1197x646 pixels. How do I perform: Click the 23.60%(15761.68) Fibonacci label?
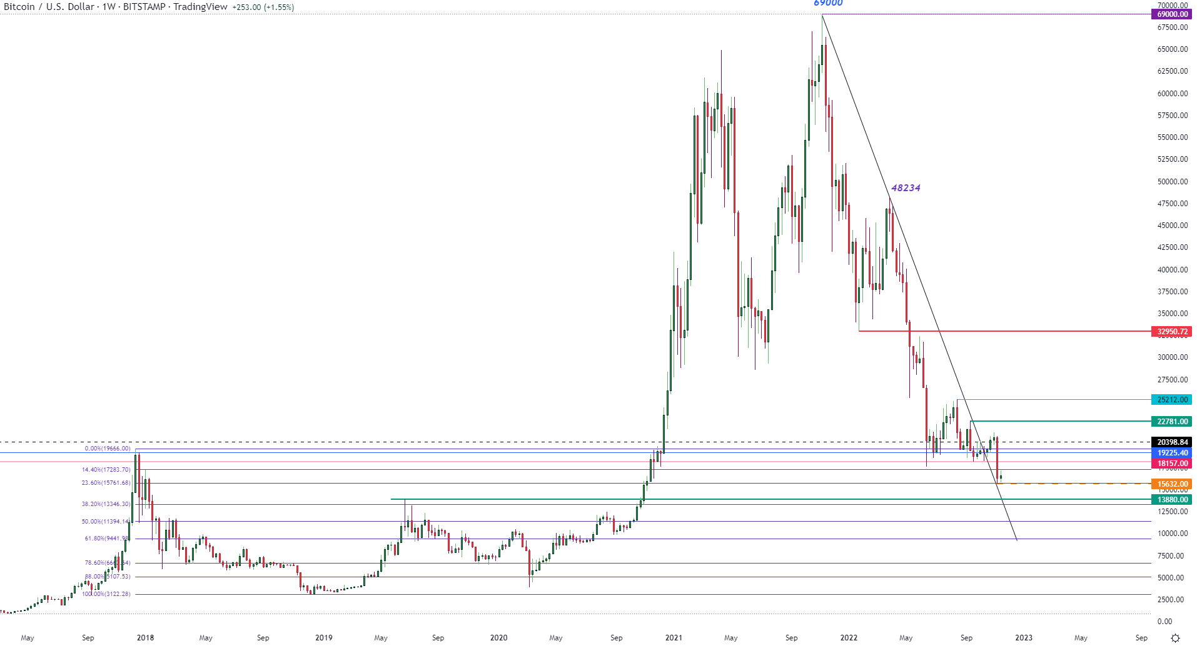click(x=106, y=483)
